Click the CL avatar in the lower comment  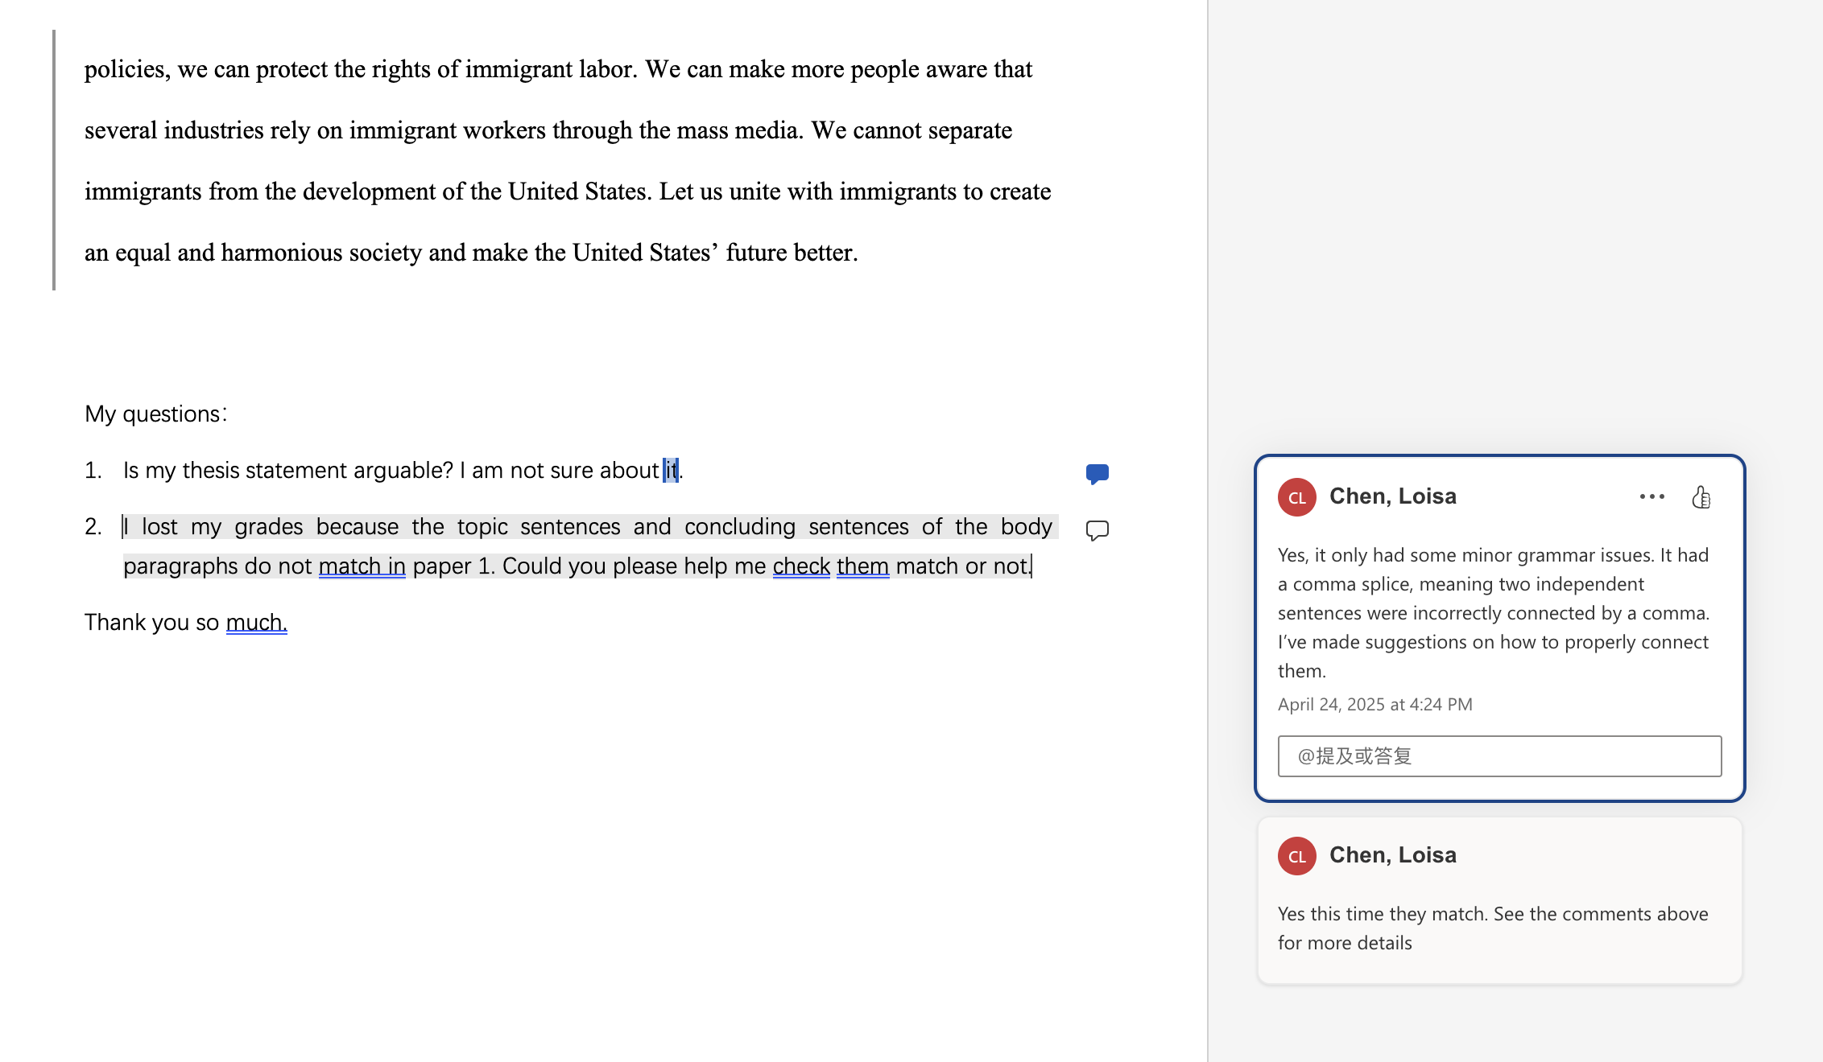pyautogui.click(x=1296, y=856)
